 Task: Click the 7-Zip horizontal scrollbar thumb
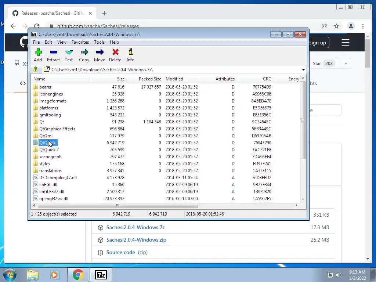click(x=118, y=205)
